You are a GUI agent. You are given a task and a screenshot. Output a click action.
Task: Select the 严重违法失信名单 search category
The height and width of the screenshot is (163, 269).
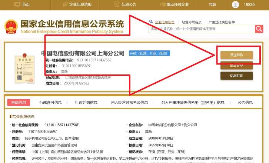(x=222, y=22)
